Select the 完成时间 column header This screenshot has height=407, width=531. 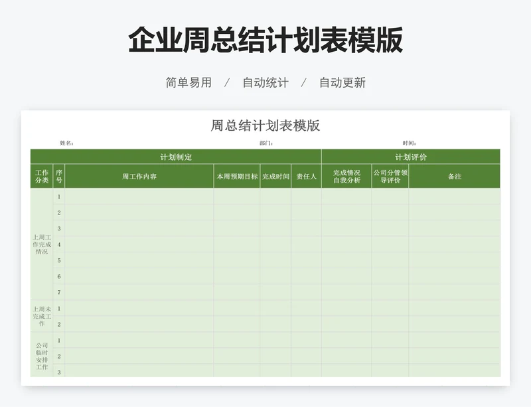click(275, 176)
